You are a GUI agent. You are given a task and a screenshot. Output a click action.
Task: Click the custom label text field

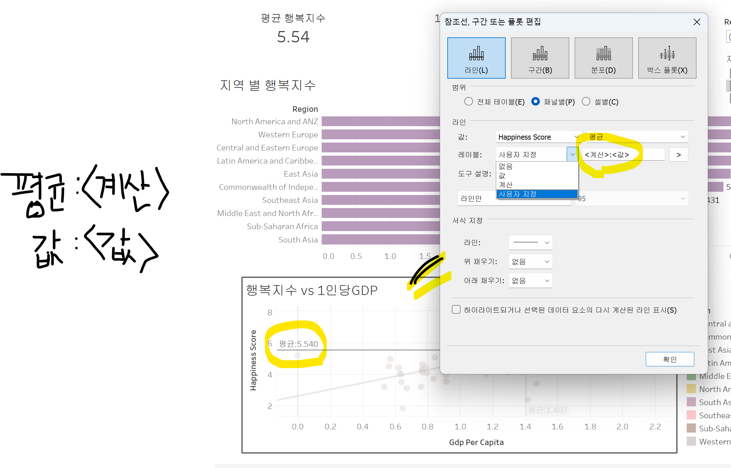pos(623,155)
